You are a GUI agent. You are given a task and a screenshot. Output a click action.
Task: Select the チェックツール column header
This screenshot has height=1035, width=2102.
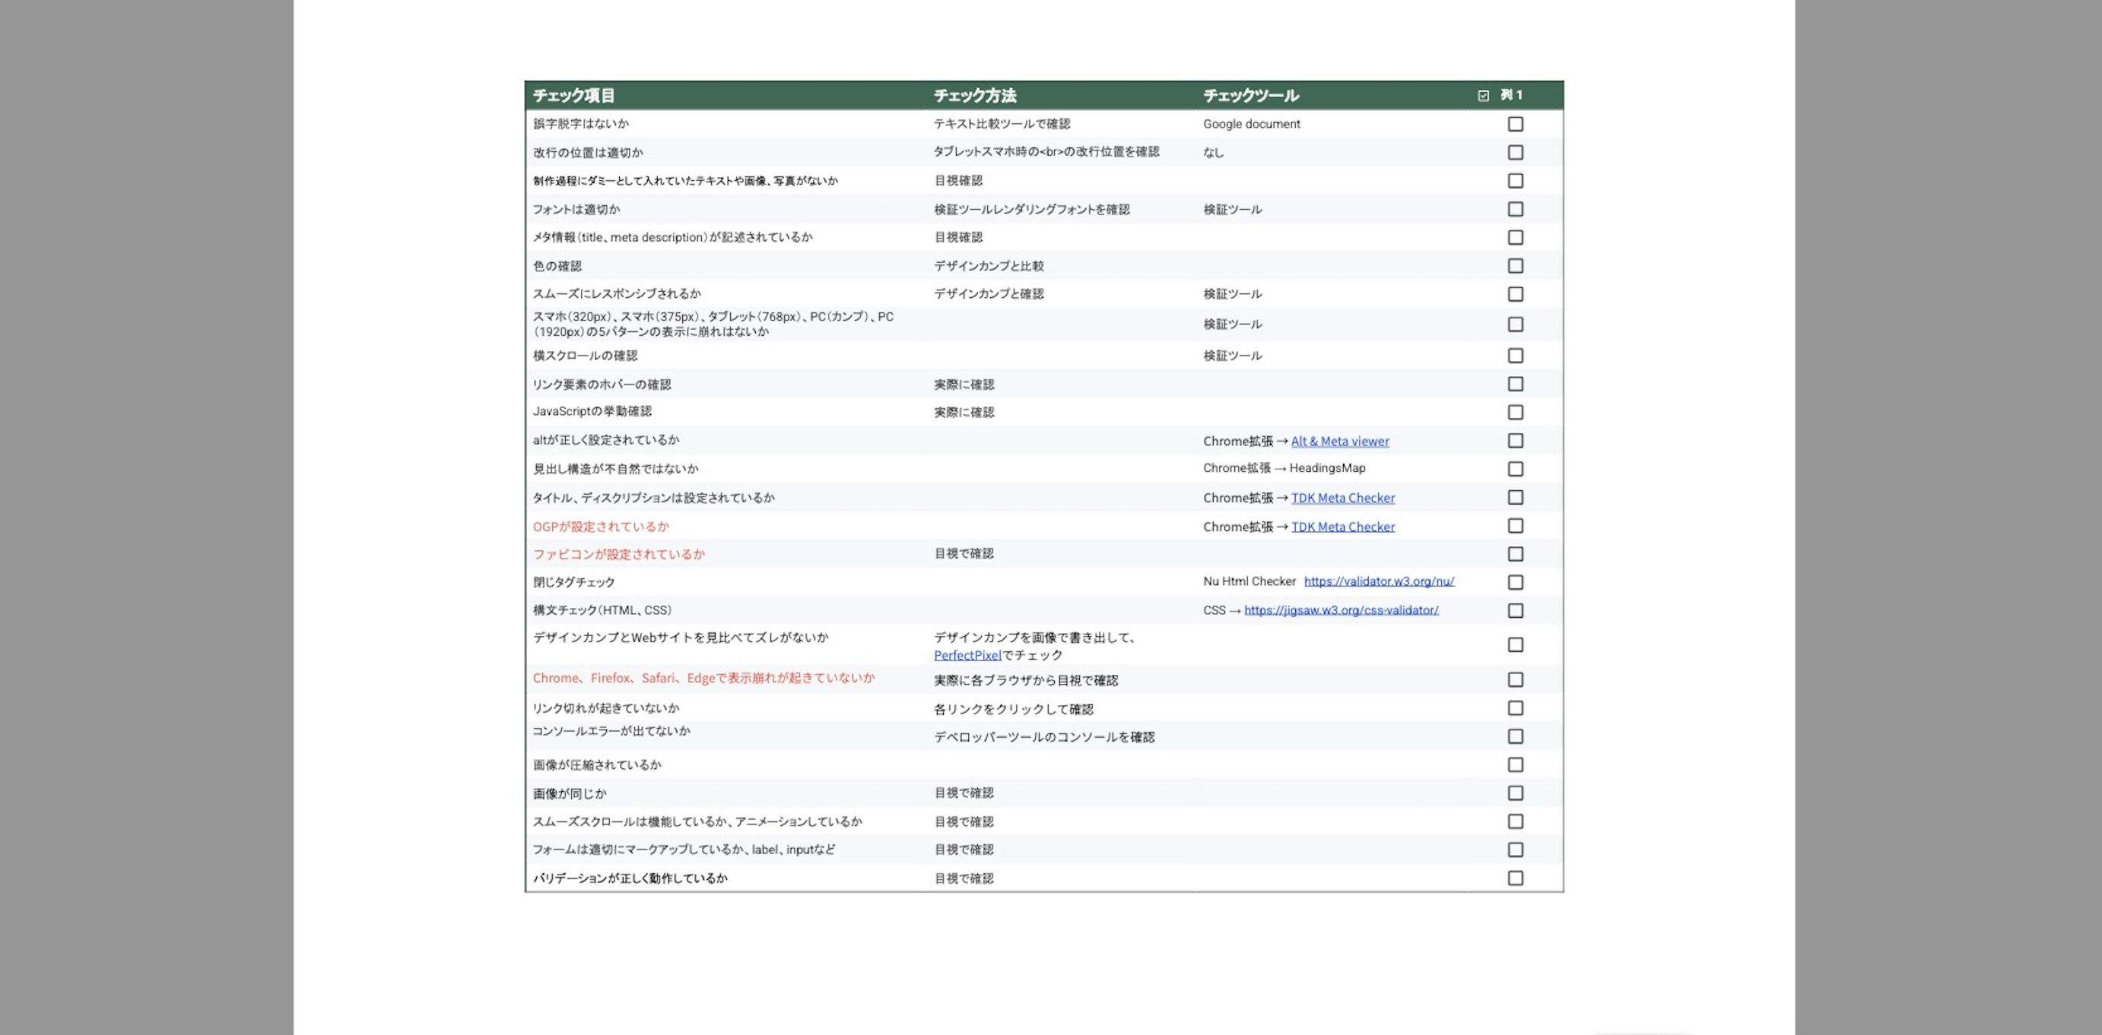coord(1251,96)
